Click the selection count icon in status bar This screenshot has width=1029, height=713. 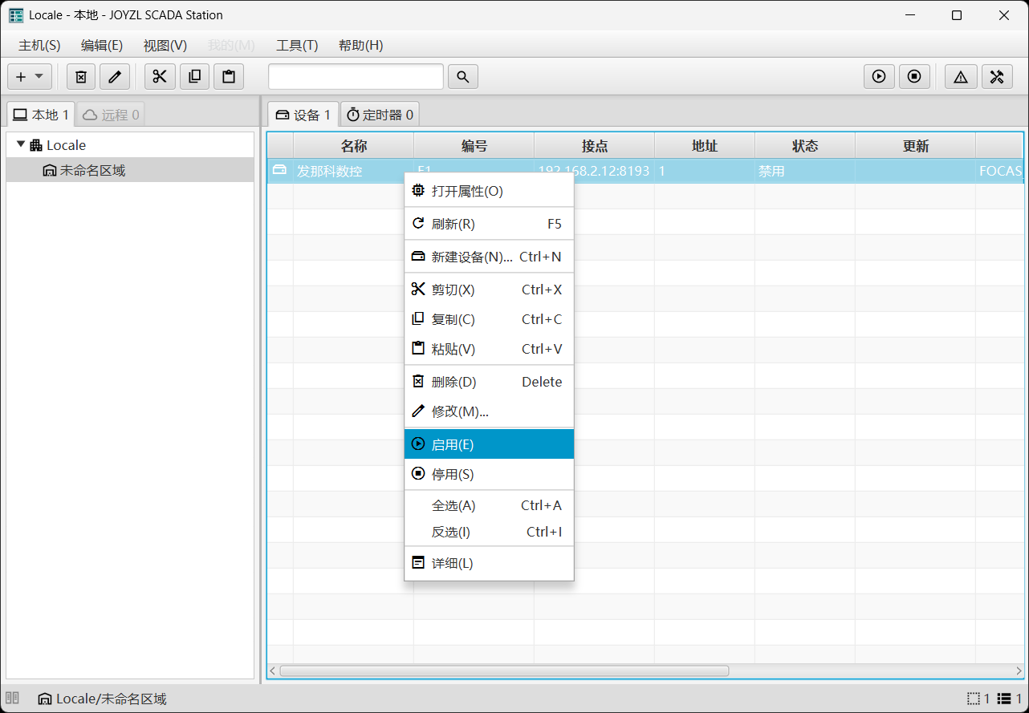coord(974,699)
